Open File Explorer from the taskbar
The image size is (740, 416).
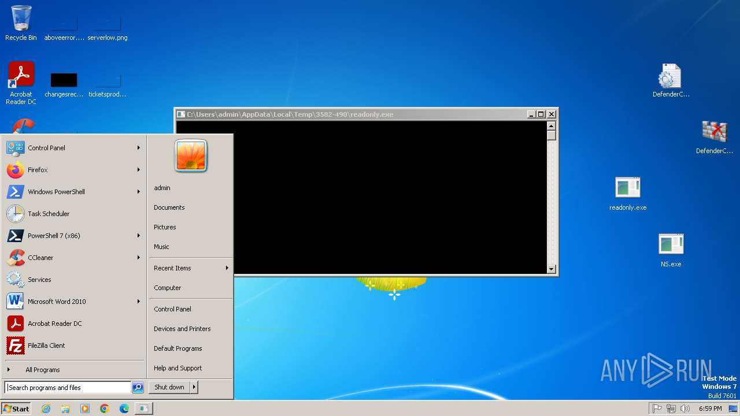65,408
